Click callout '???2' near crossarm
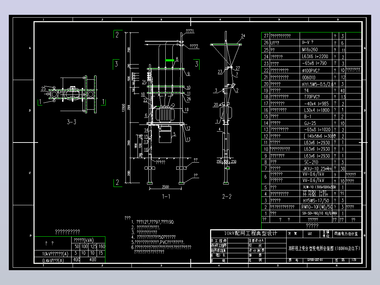Screen dimensions: 380x285 (x=194, y=46)
